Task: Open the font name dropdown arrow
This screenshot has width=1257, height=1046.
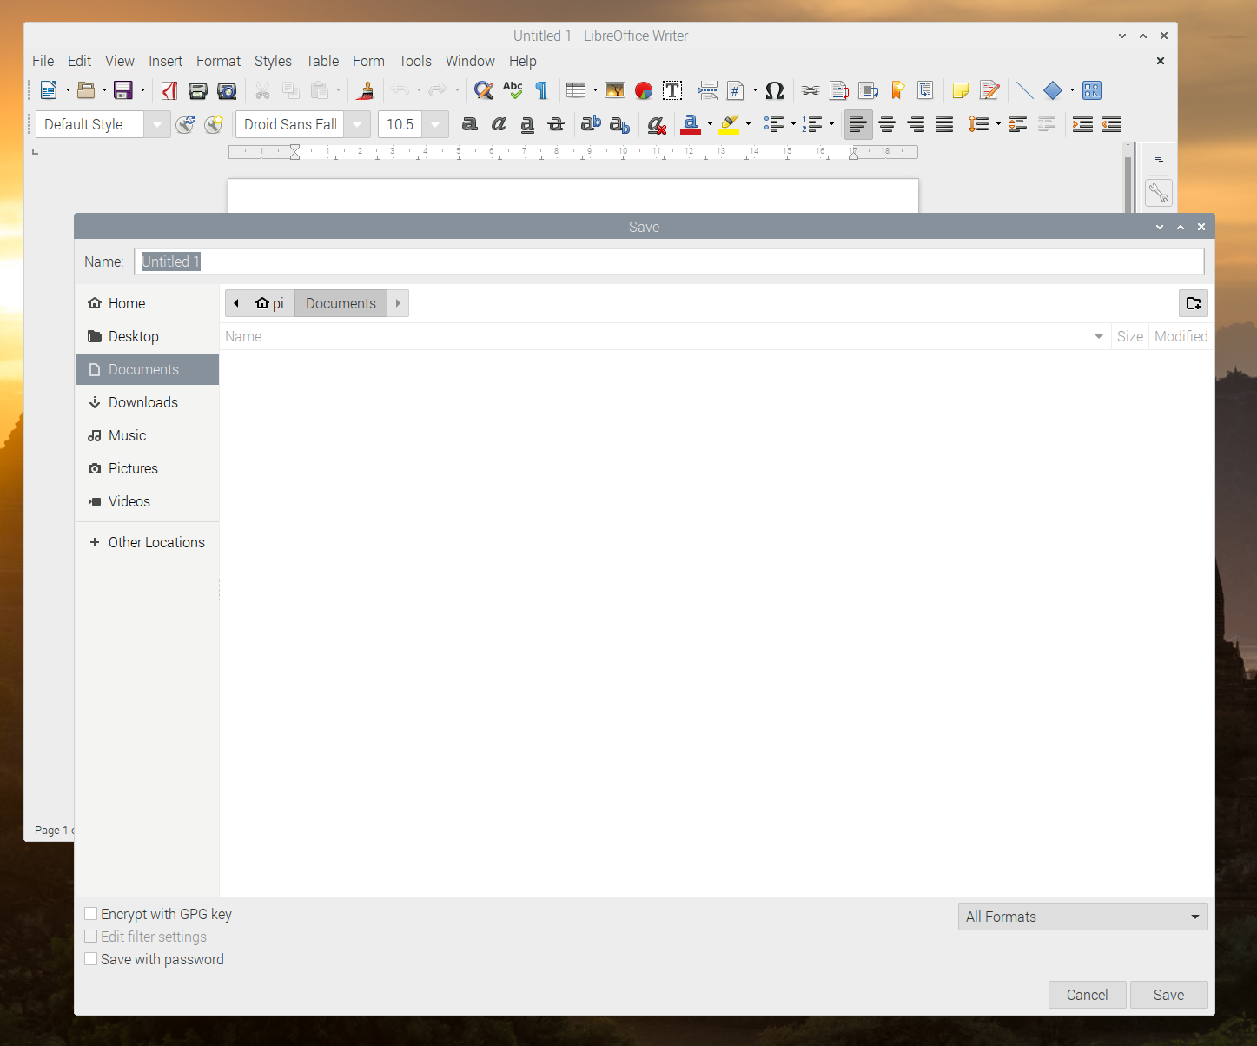Action: 356,124
